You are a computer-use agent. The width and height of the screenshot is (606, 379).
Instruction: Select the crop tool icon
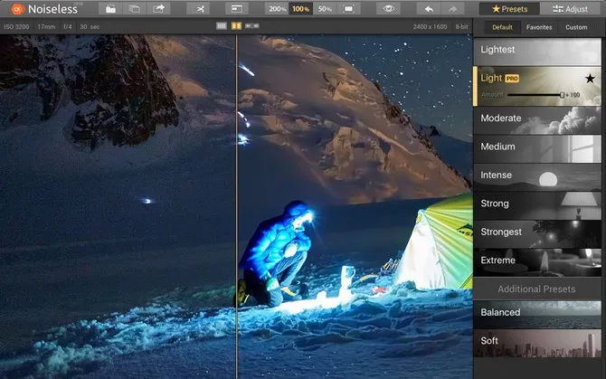pos(196,8)
